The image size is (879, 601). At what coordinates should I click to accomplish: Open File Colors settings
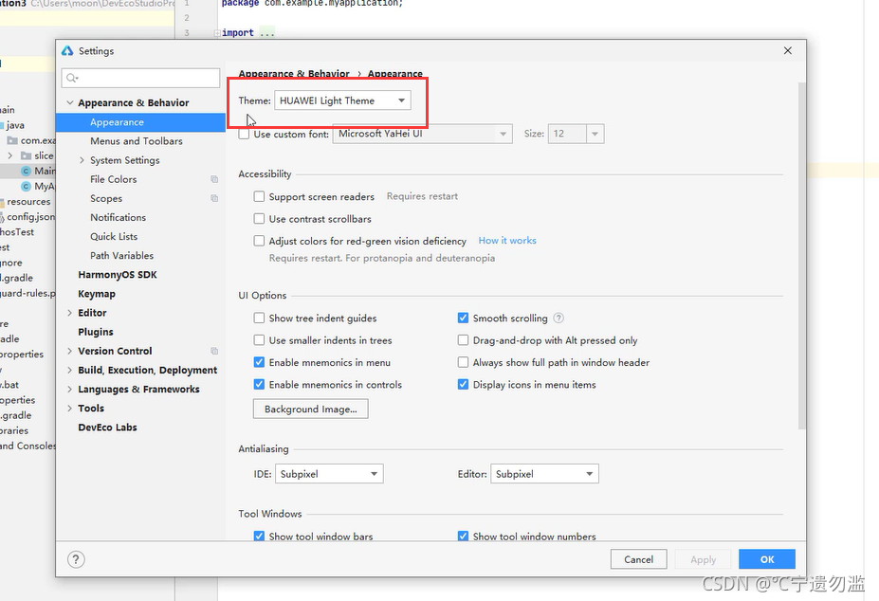pos(113,179)
